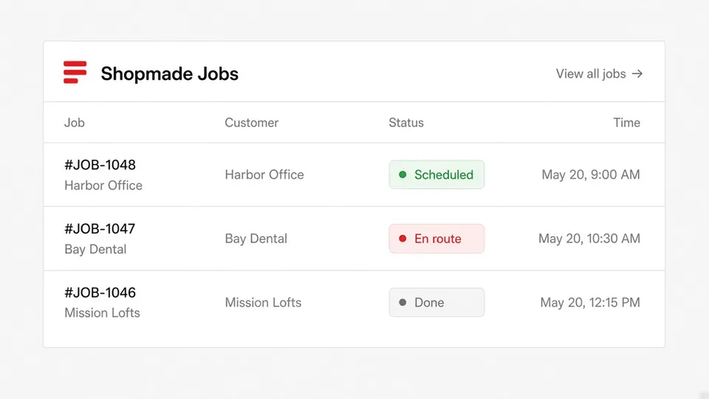709x399 pixels.
Task: Click the time May 20, 10:30 AM
Action: pyautogui.click(x=589, y=239)
